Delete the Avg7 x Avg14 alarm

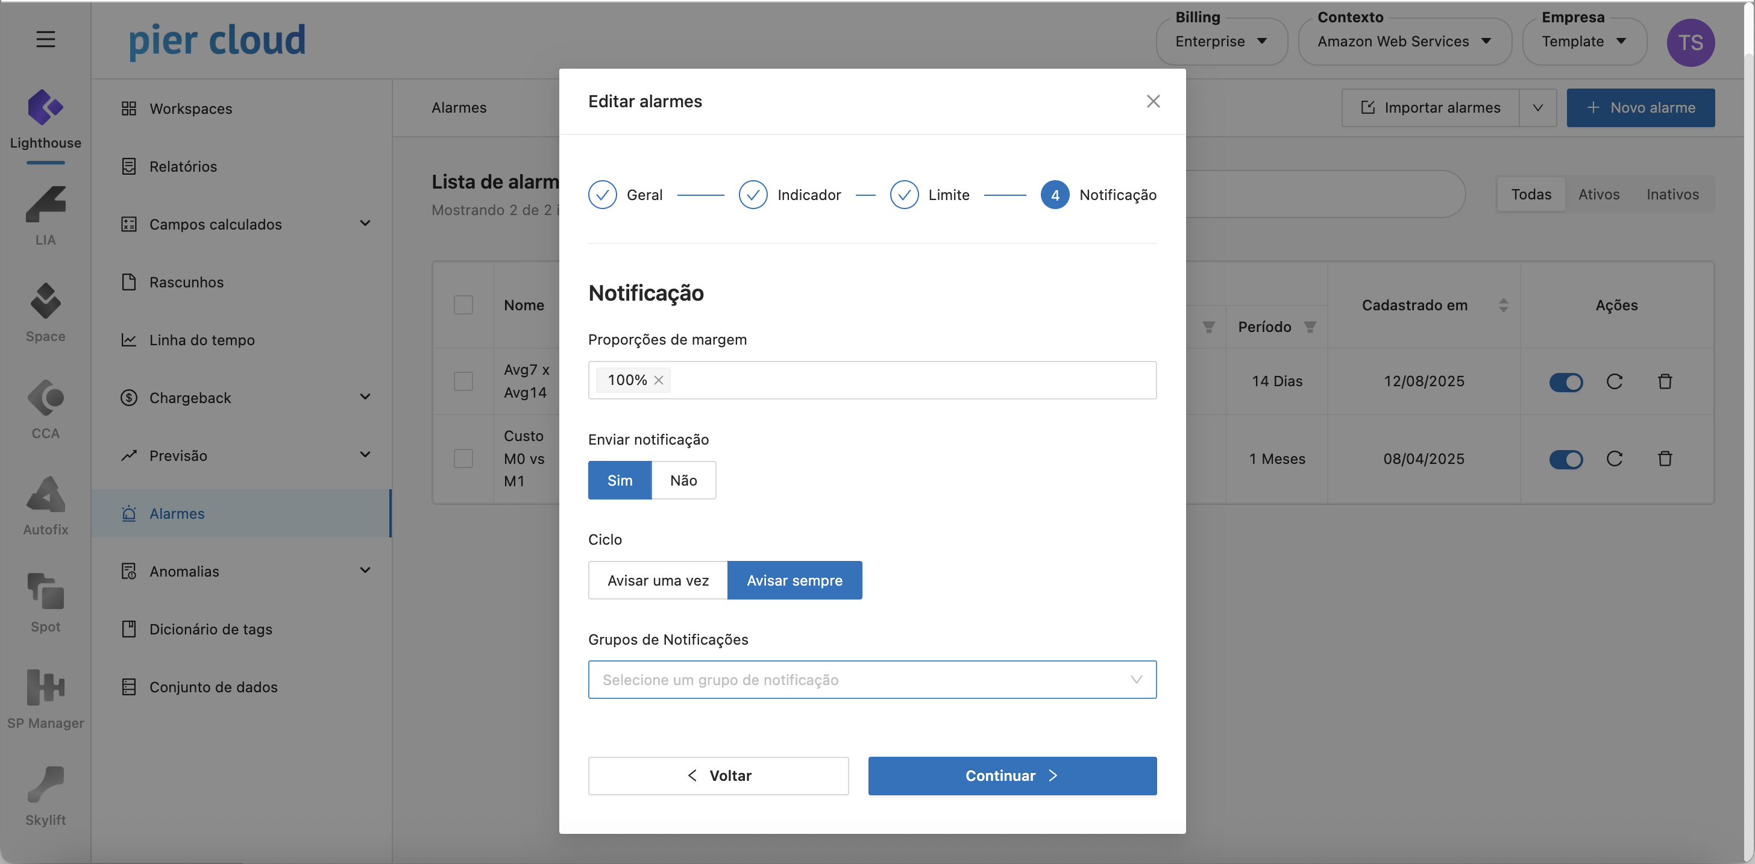[x=1665, y=381]
